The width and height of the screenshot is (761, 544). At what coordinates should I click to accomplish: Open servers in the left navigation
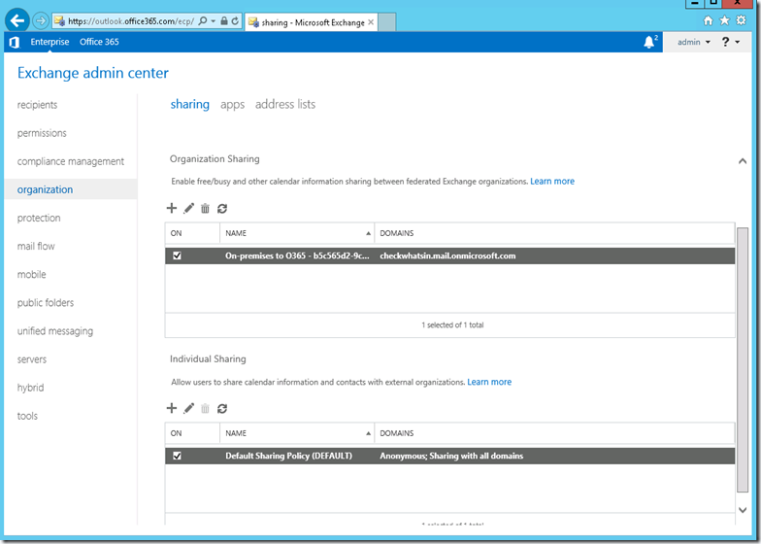pyautogui.click(x=32, y=359)
